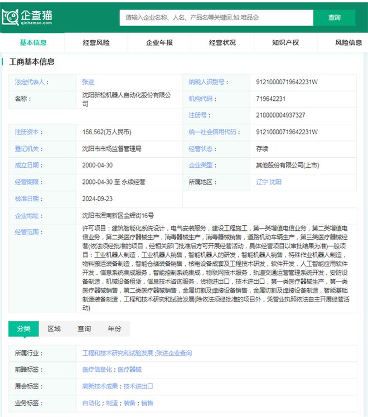This screenshot has height=417, width=368.
Task: Open the 装备 business tag
Action: point(129,403)
